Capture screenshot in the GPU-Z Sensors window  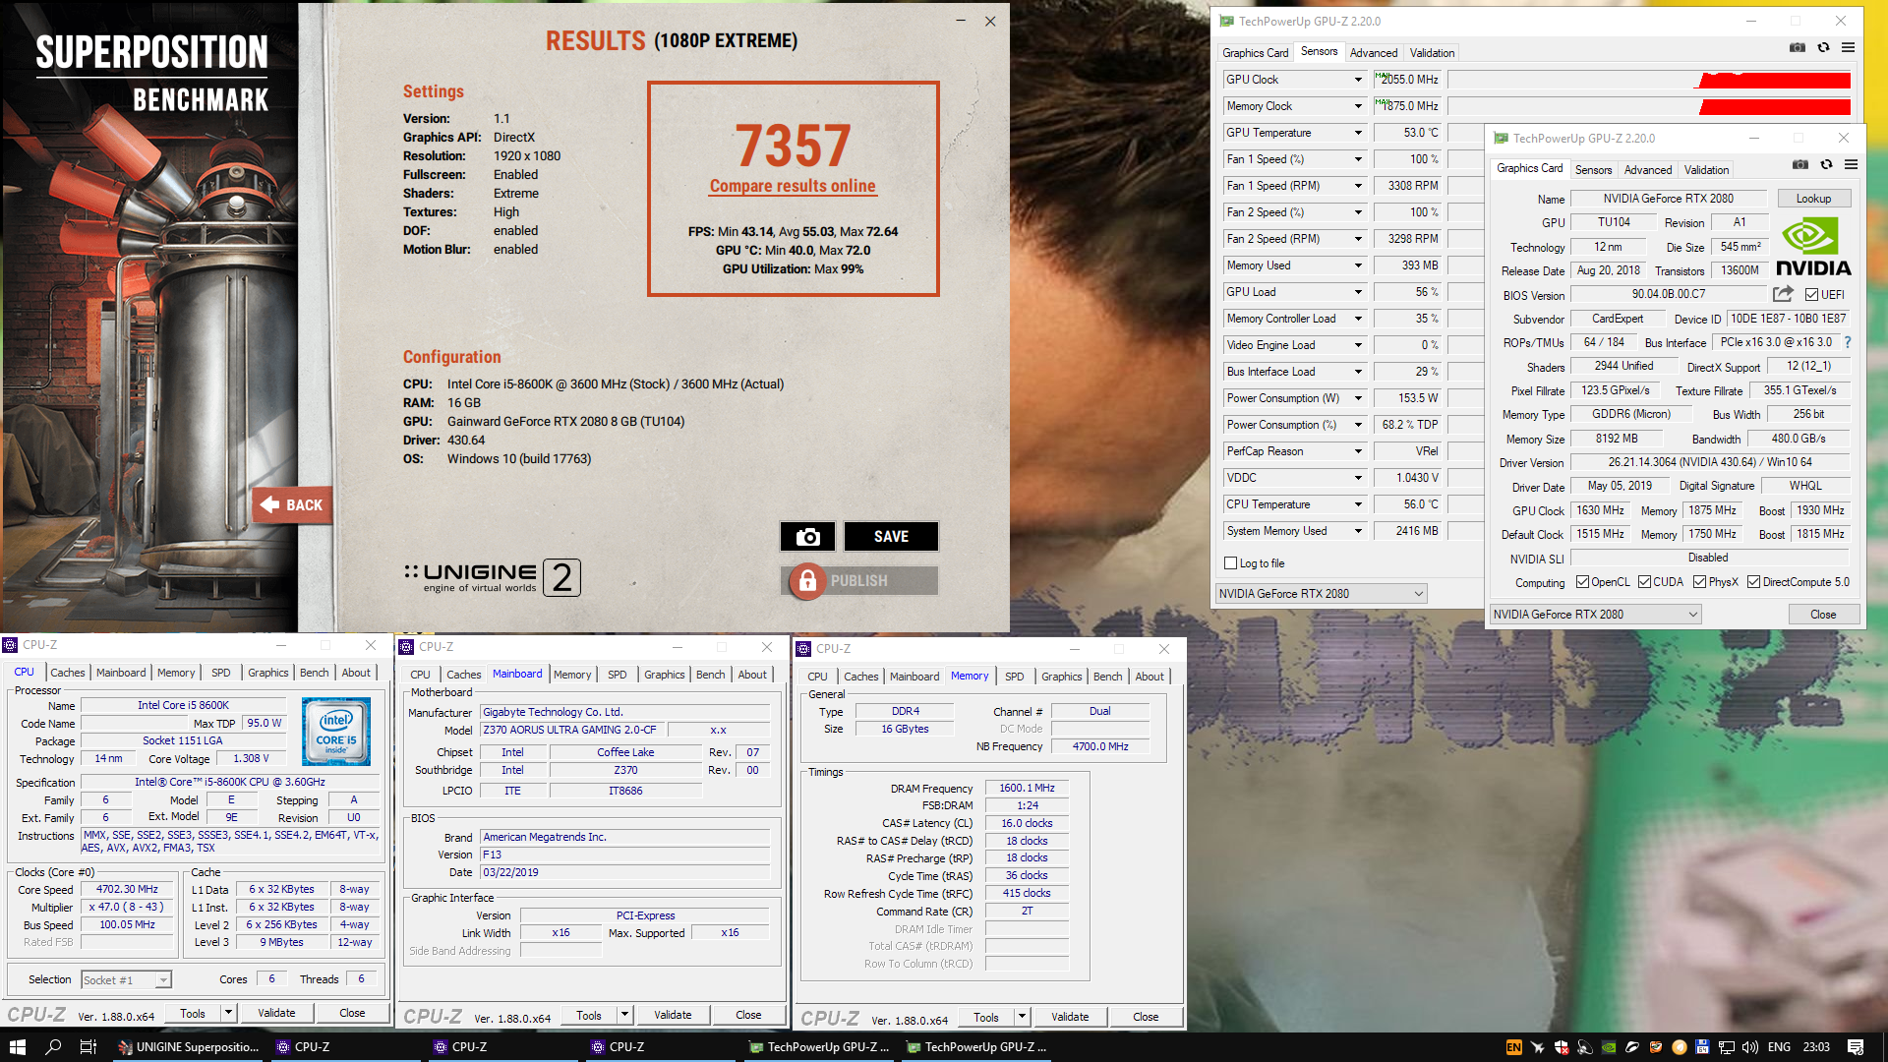click(1798, 48)
